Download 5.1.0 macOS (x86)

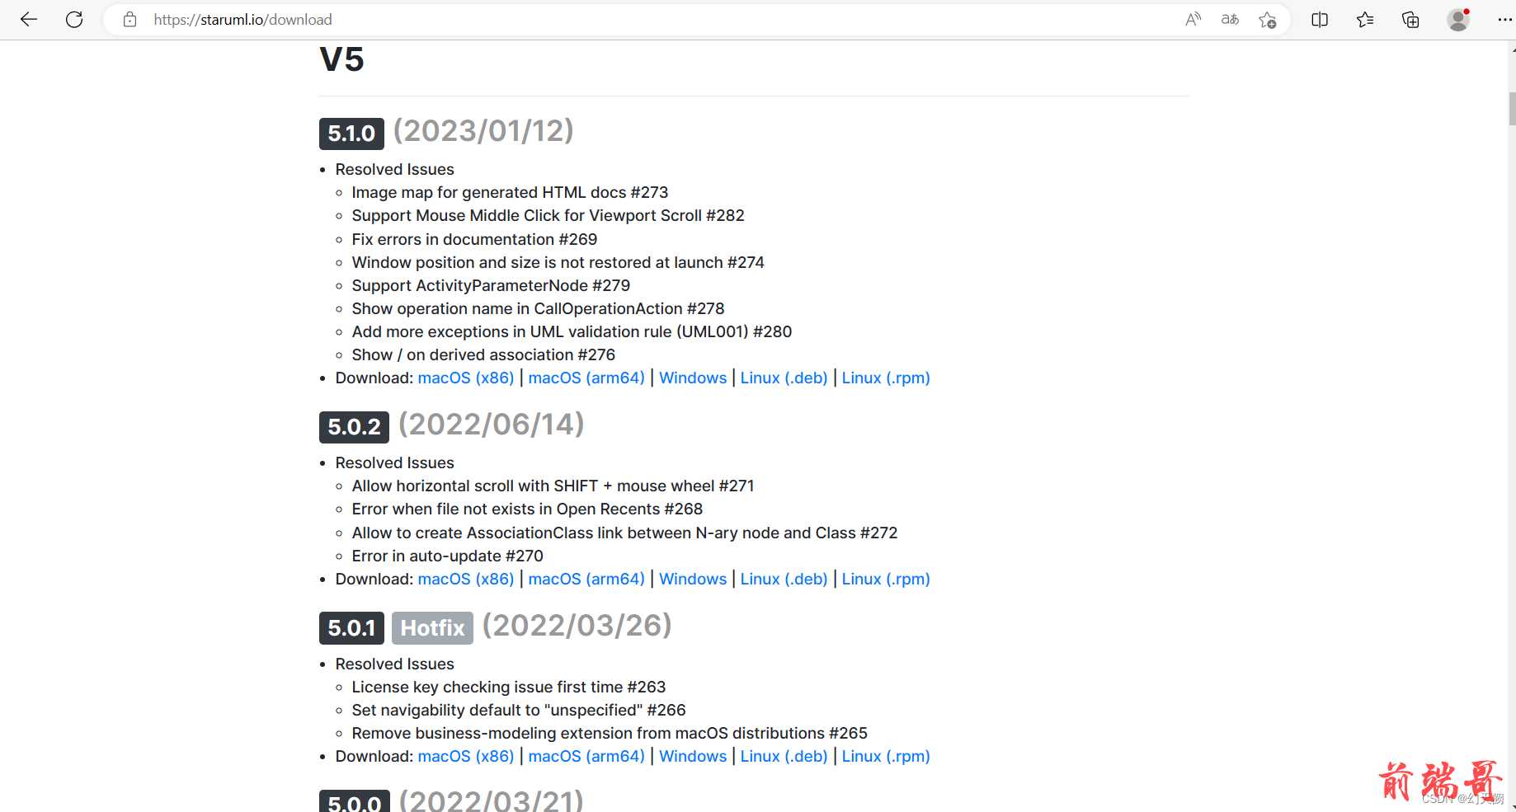click(466, 378)
